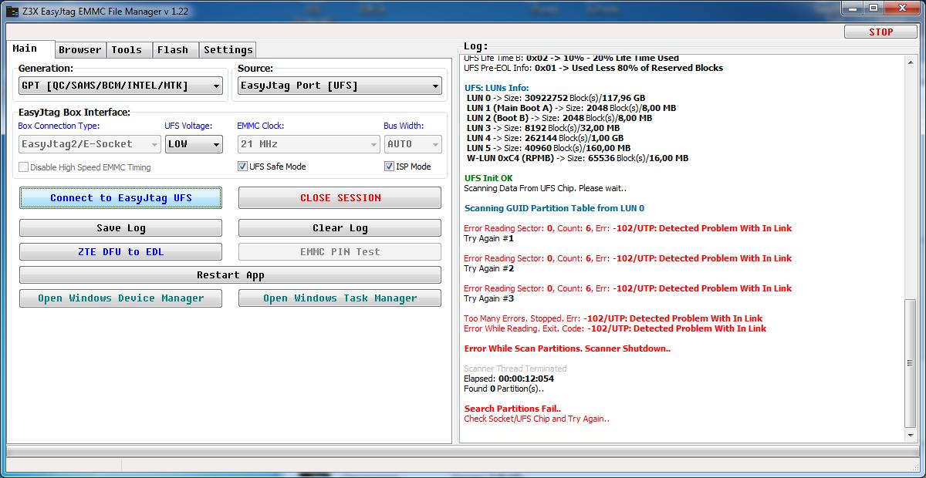Screen dimensions: 926x478
Task: Click the 'Scanner Thread Terminated' log line
Action: pyautogui.click(x=515, y=369)
